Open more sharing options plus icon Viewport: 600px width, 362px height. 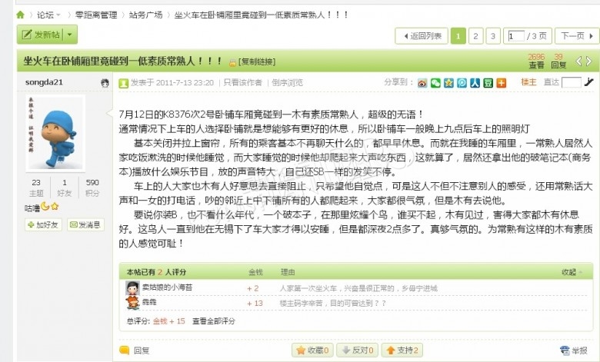coord(502,82)
